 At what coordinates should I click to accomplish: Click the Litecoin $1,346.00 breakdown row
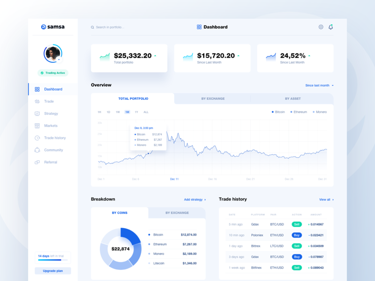(172, 263)
